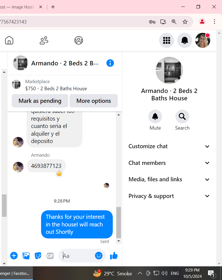Open more actions with the plus icon
Screen dimensions: 222x280
pos(14,256)
